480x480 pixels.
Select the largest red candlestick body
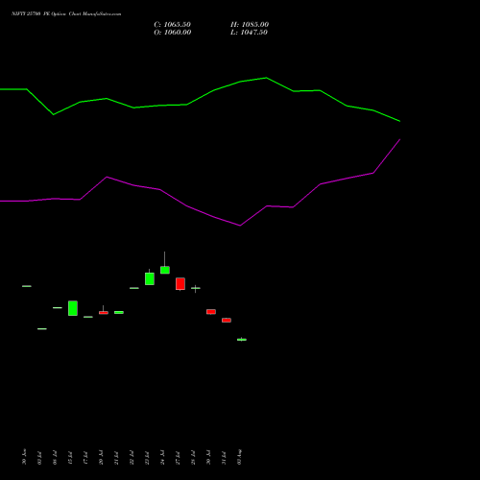(x=180, y=284)
